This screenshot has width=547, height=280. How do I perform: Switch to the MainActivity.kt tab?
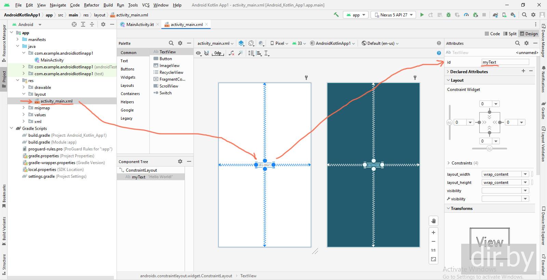(140, 25)
